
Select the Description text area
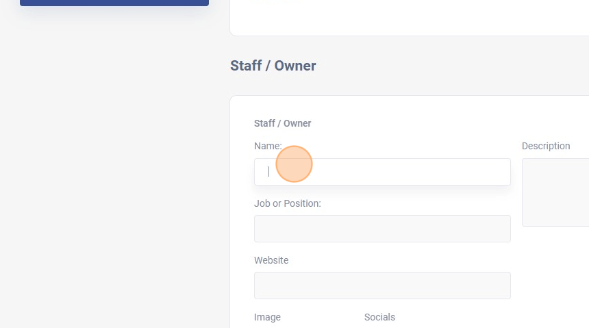tap(555, 192)
